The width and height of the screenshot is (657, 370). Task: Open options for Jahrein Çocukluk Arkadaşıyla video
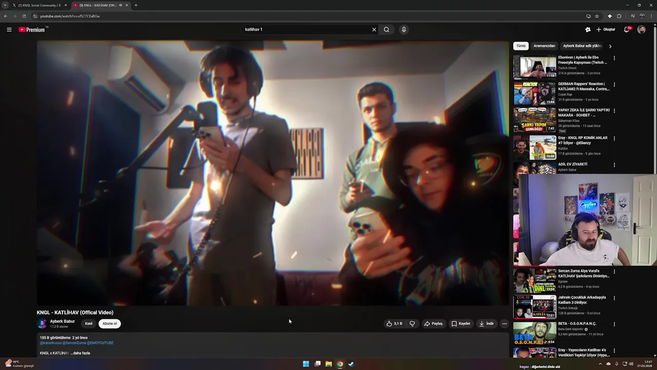614,298
